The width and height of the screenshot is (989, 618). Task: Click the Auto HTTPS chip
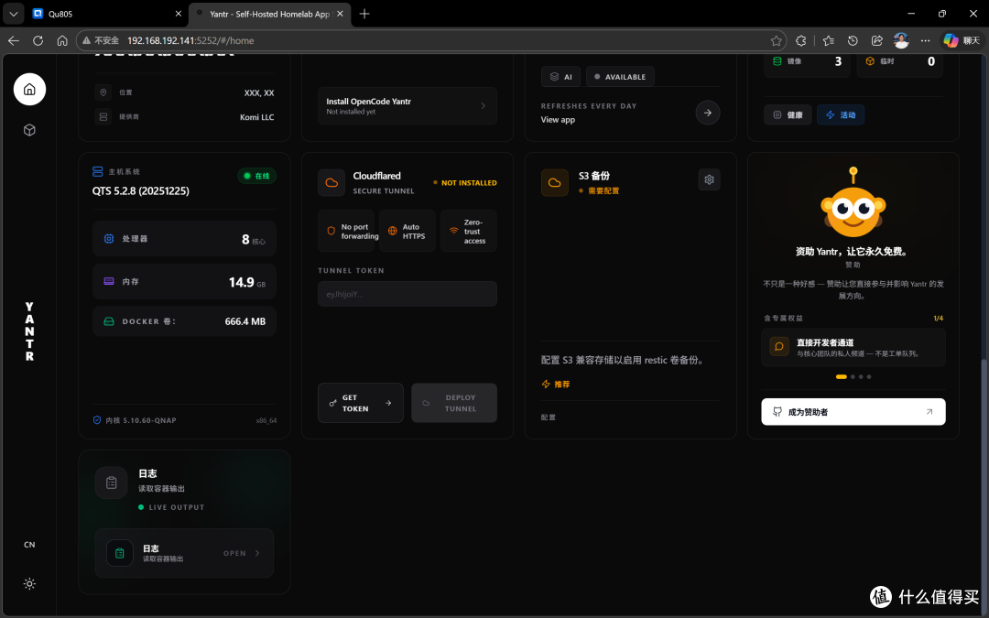coord(408,231)
